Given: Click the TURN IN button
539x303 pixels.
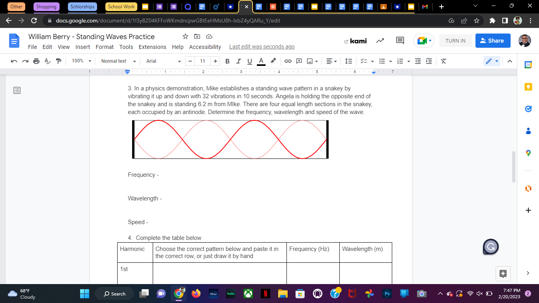Looking at the screenshot, I should [455, 41].
